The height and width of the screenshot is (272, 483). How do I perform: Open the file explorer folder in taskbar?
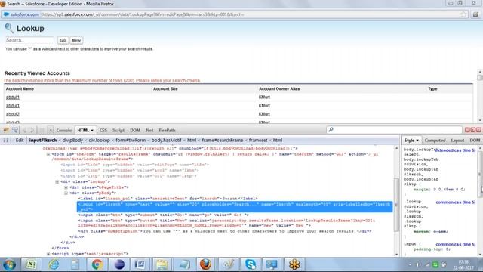(x=162, y=264)
